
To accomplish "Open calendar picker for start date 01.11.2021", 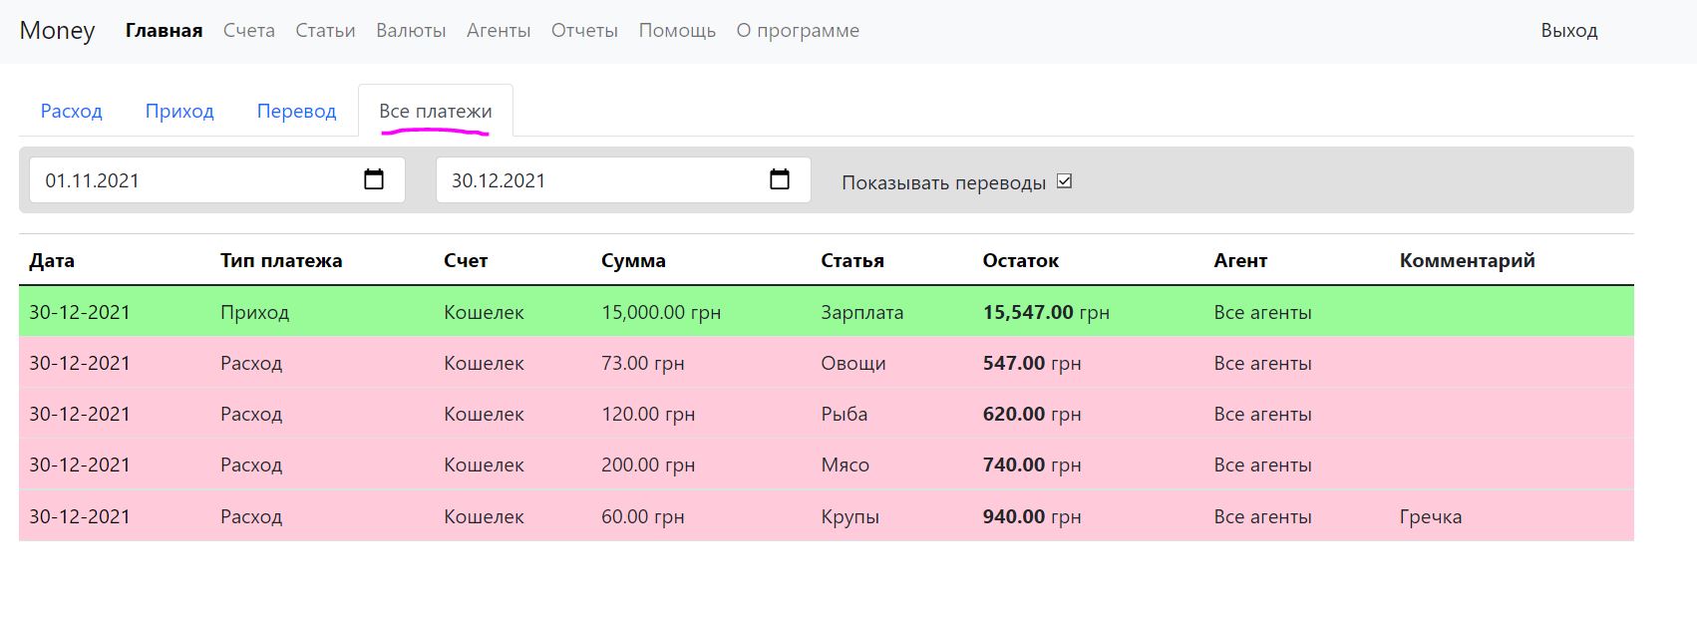I will pyautogui.click(x=374, y=180).
